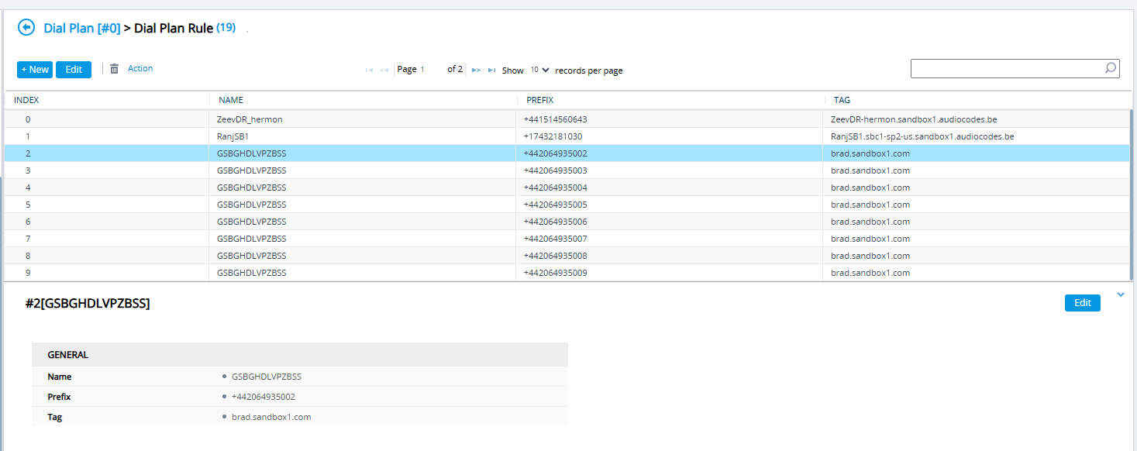
Task: Click the back arrow next to Dial Plan
Action: coord(26,26)
